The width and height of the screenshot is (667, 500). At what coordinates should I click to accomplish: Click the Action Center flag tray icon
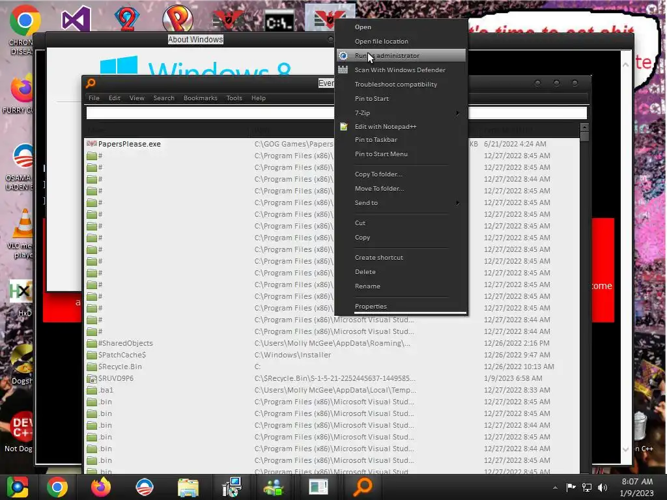point(571,488)
